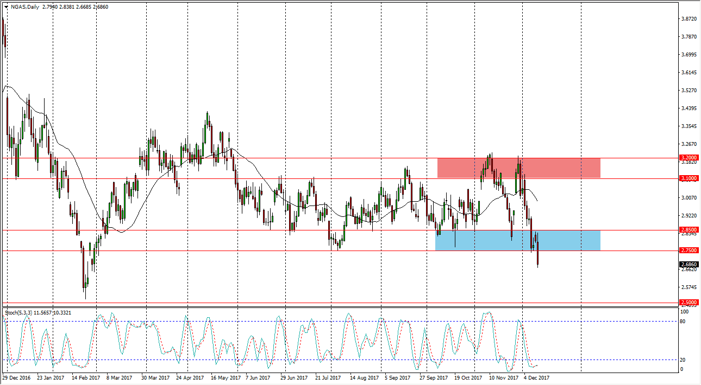Click the 3.7870 price axis label
The width and height of the screenshot is (701, 385).
pyautogui.click(x=689, y=37)
